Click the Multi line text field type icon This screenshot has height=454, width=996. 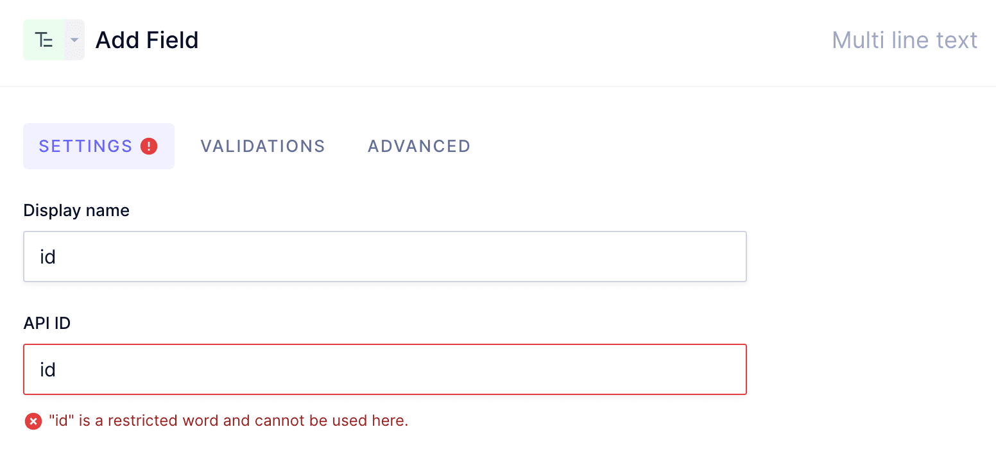44,39
